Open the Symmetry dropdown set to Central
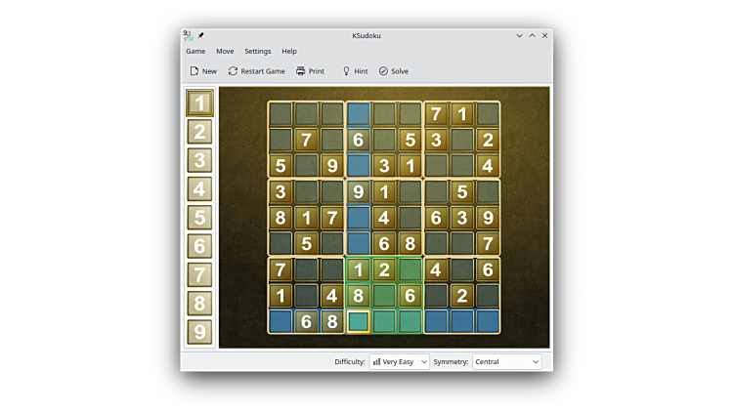Screen dimensions: 735x413 point(506,361)
